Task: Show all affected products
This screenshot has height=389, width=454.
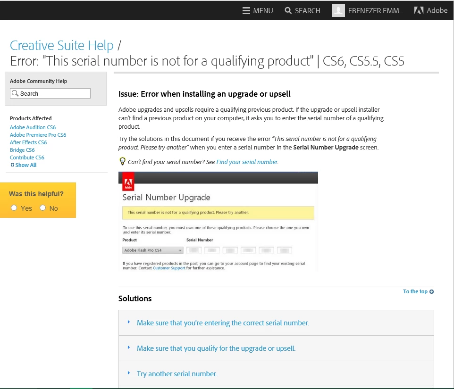Action: click(26, 165)
